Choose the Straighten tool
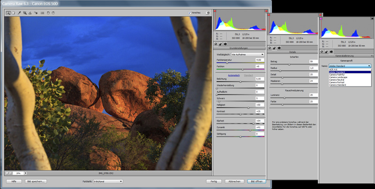Screen dimensions: 375x189 pyautogui.click(x=30, y=13)
